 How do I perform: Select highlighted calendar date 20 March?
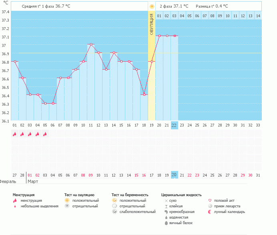click(174, 175)
